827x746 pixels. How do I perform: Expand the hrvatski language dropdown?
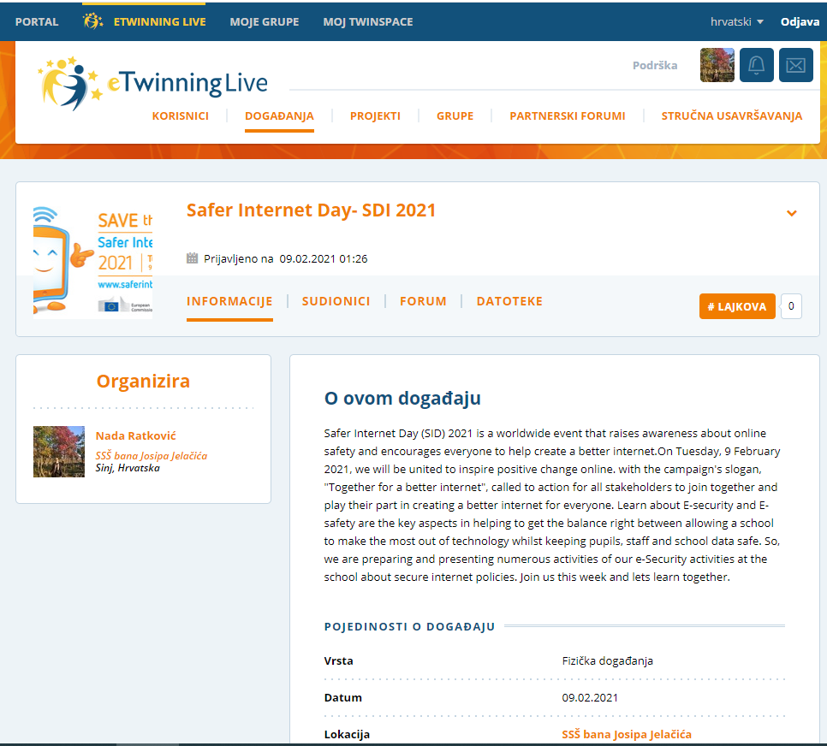pyautogui.click(x=736, y=21)
